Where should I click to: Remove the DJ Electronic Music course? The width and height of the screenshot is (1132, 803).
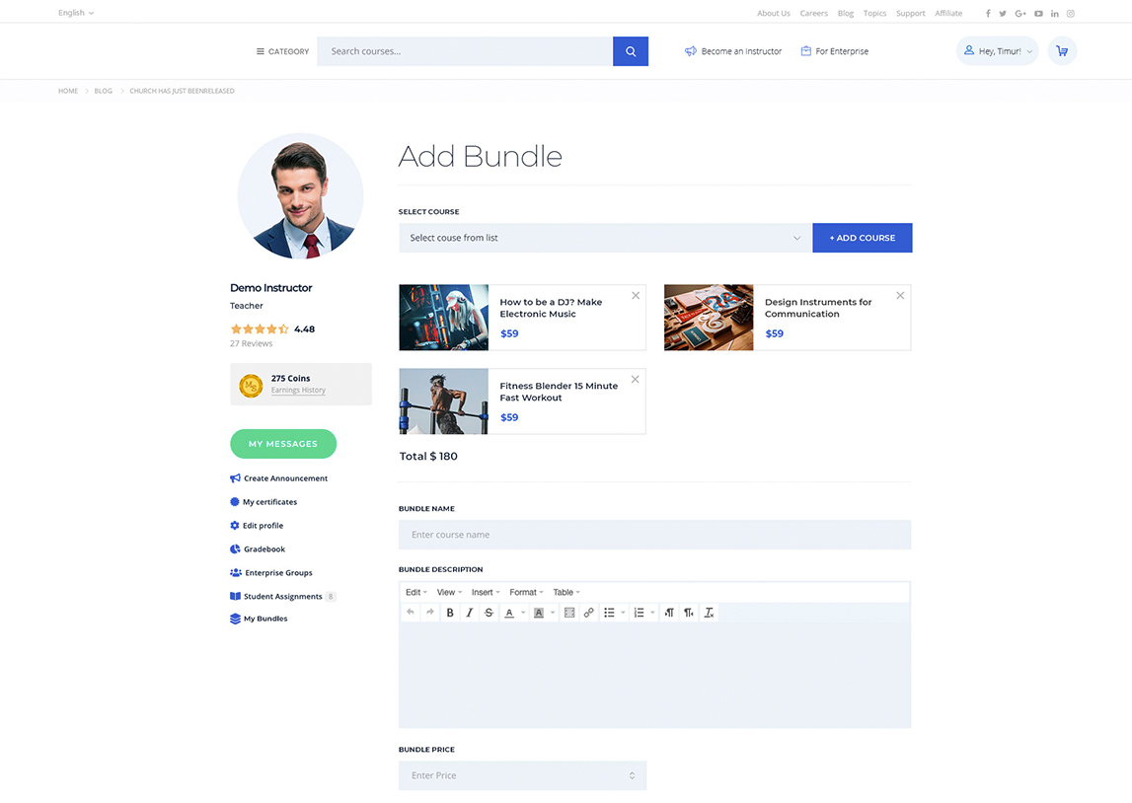[x=636, y=296]
